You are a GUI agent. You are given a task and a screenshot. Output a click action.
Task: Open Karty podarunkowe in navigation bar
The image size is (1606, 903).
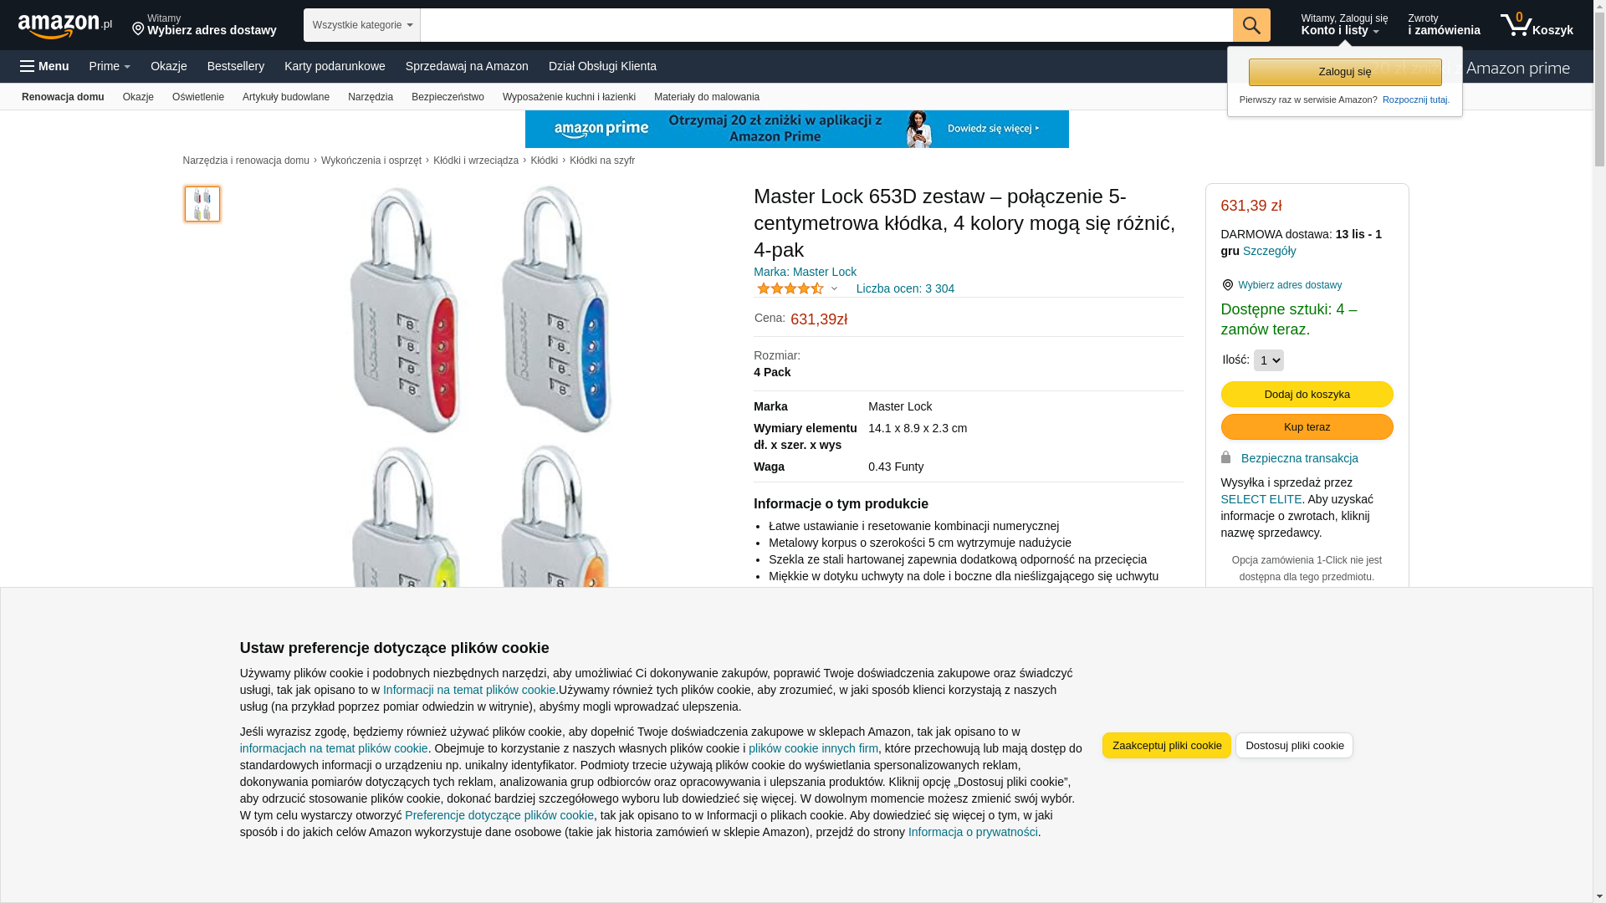(335, 66)
